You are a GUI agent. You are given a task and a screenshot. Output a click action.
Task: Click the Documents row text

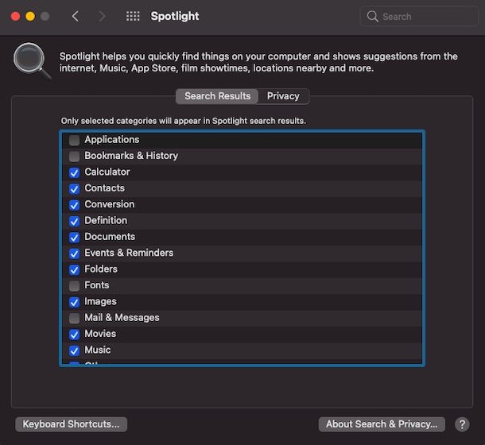[110, 237]
